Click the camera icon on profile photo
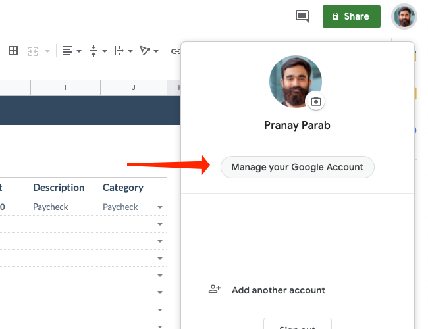428x329 pixels. point(316,101)
